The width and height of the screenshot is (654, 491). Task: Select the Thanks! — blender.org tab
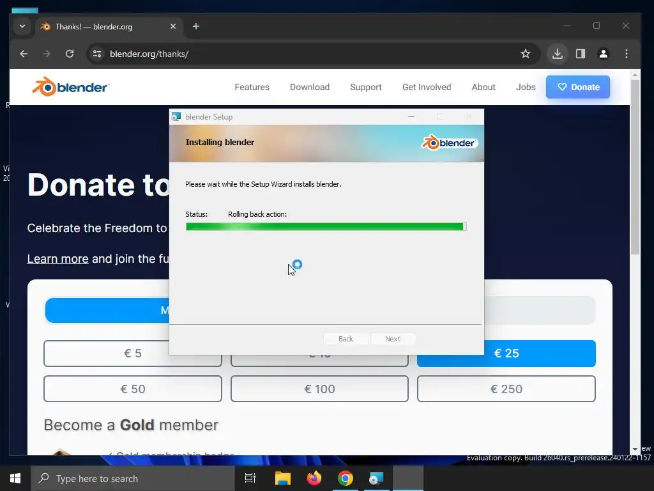(x=109, y=27)
